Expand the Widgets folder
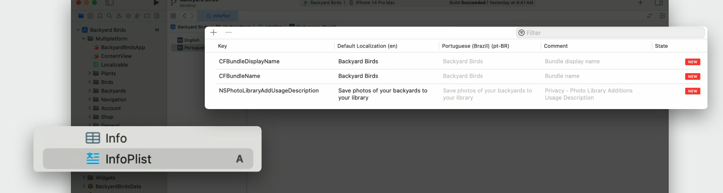This screenshot has height=193, width=723. pos(84,178)
